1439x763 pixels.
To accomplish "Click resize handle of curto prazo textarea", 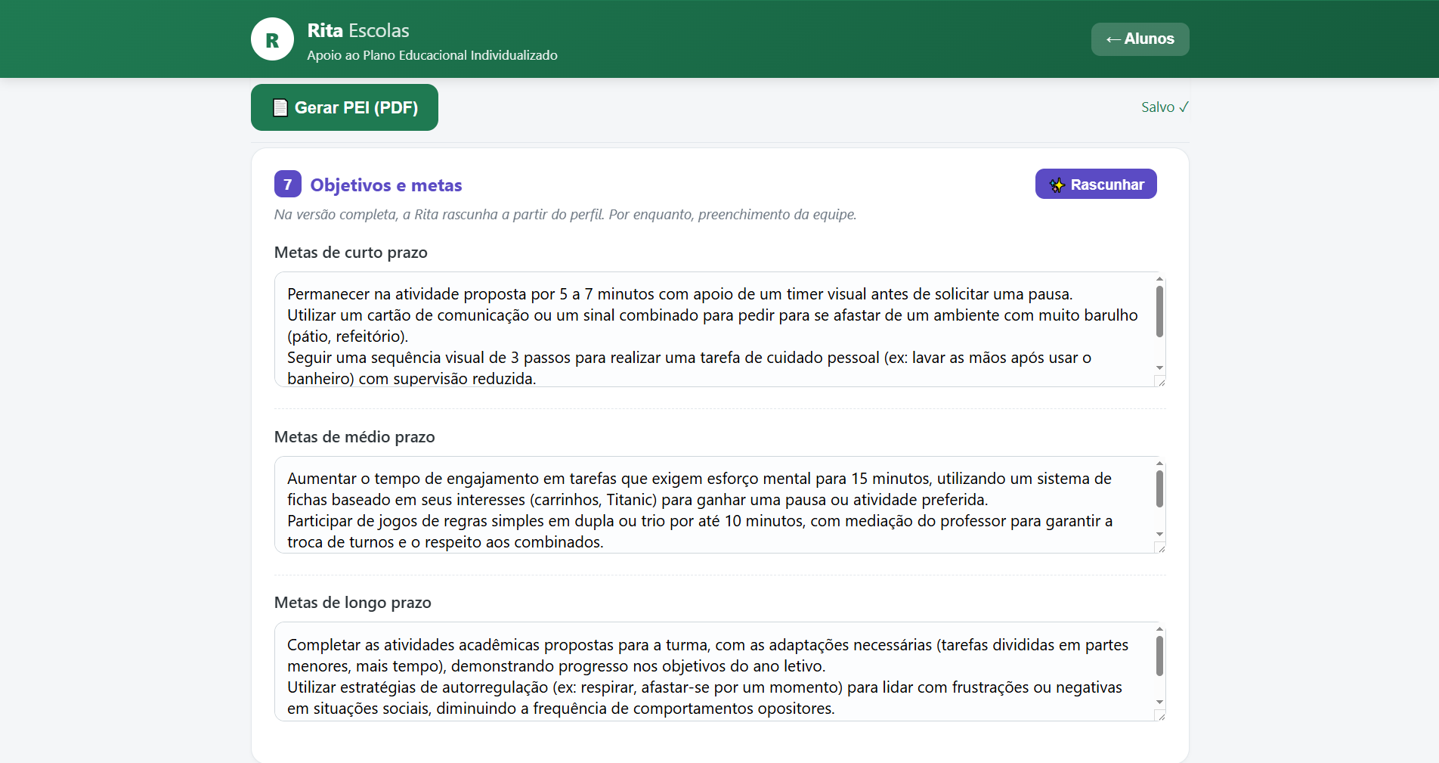I will 1160,381.
